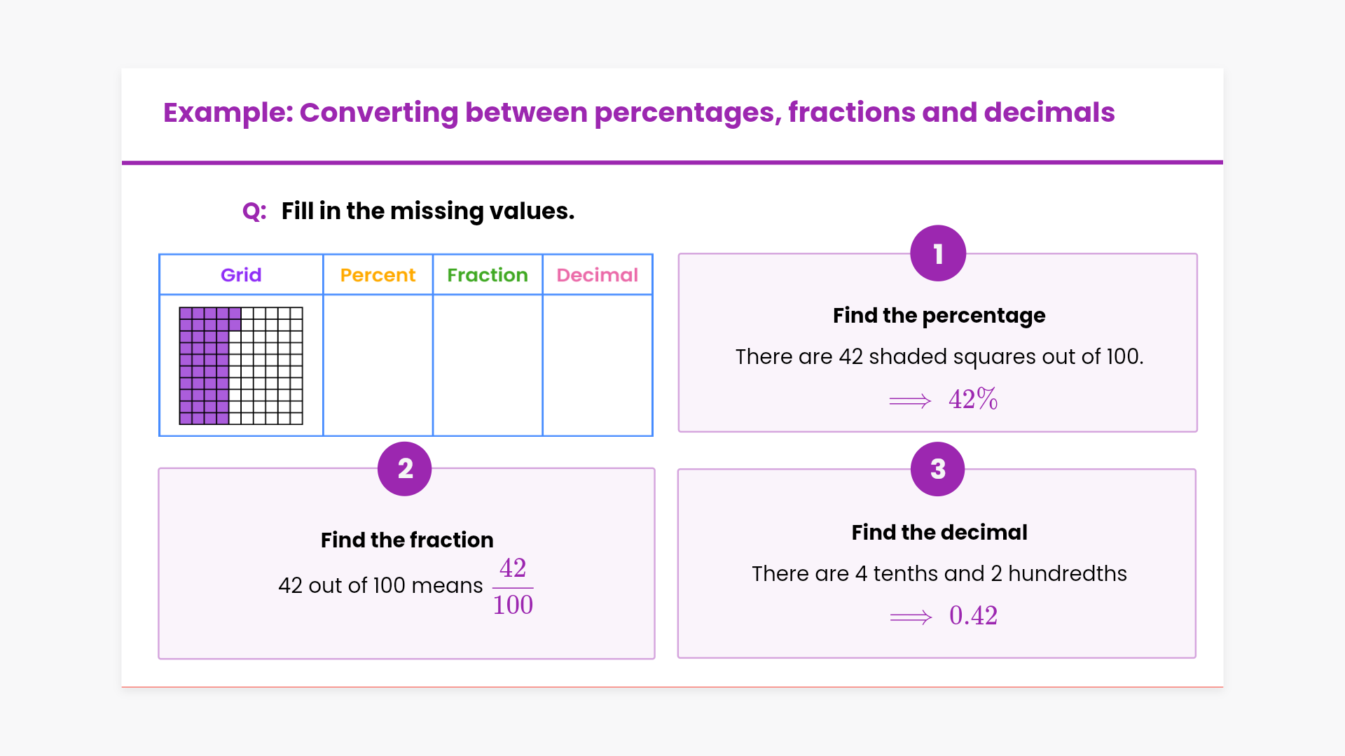This screenshot has width=1345, height=756.
Task: Click the empty Fraction answer cell
Action: pyautogui.click(x=488, y=365)
